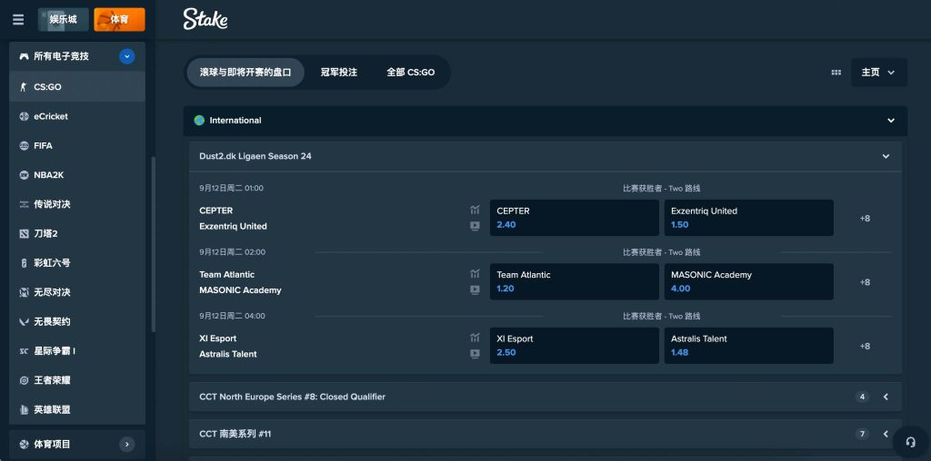Open MASONIC Academy team name in match list

[240, 290]
